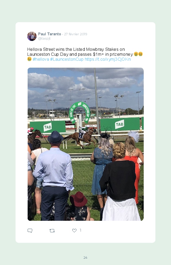Viewport: 171px width, 265px height.
Task: Like the tweet with the heart icon
Action: tap(74, 230)
